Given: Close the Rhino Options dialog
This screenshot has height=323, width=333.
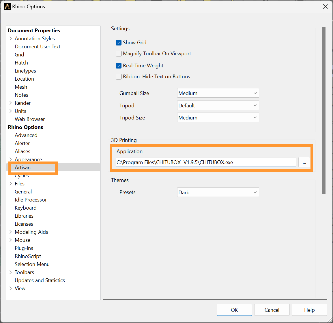Looking at the screenshot, I should 325,6.
